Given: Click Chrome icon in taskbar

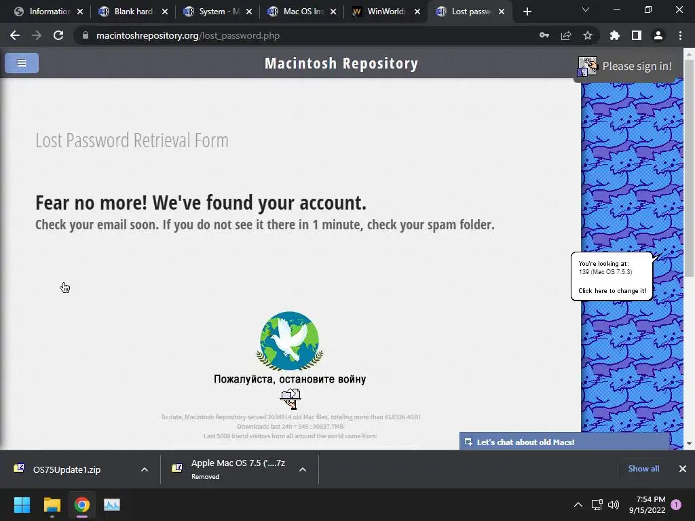Looking at the screenshot, I should click(x=82, y=505).
